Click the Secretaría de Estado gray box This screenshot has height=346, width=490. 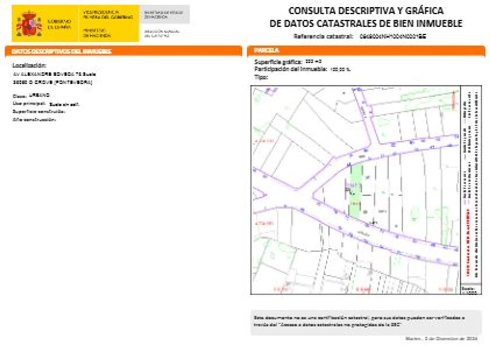(x=164, y=14)
